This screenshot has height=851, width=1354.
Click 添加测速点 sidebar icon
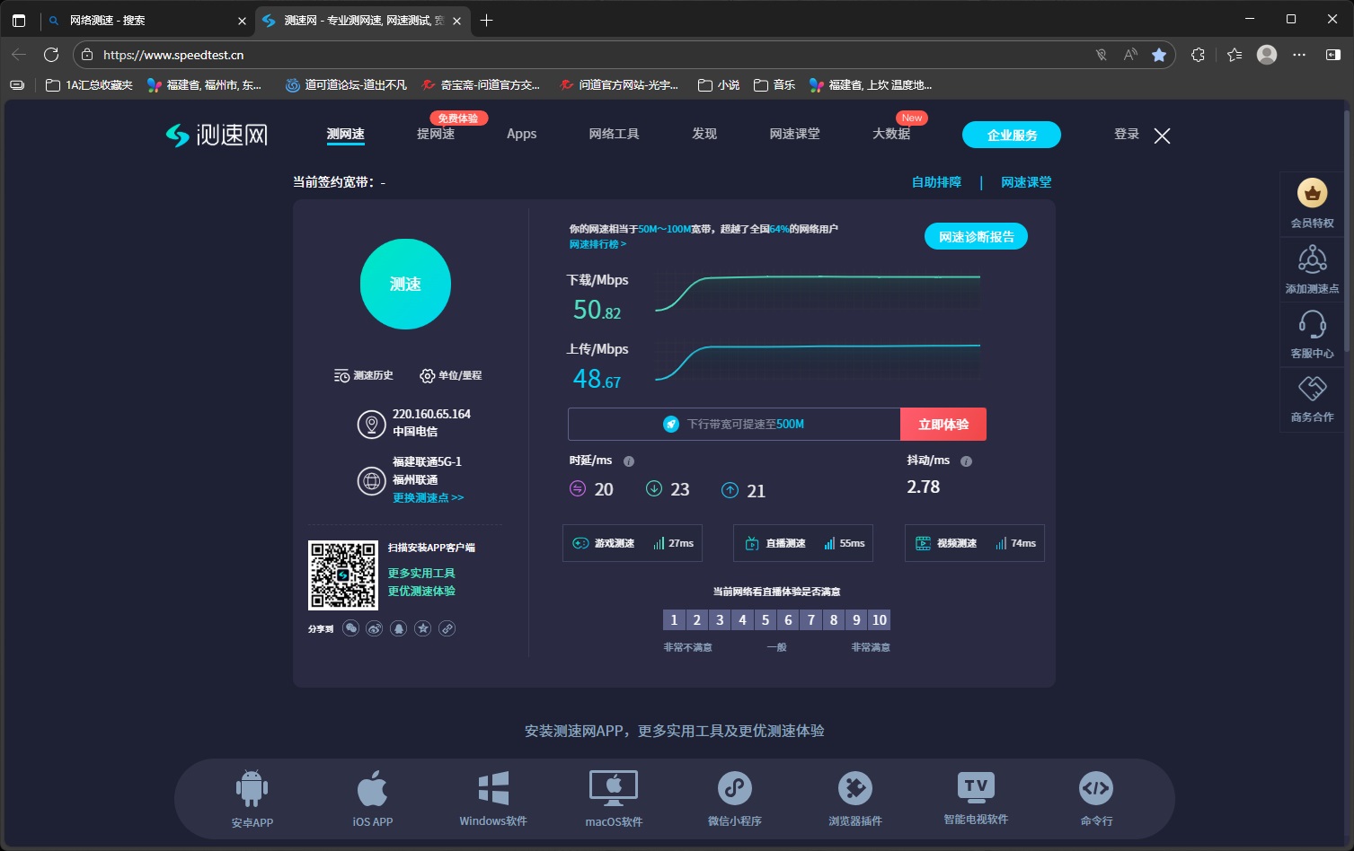1312,261
